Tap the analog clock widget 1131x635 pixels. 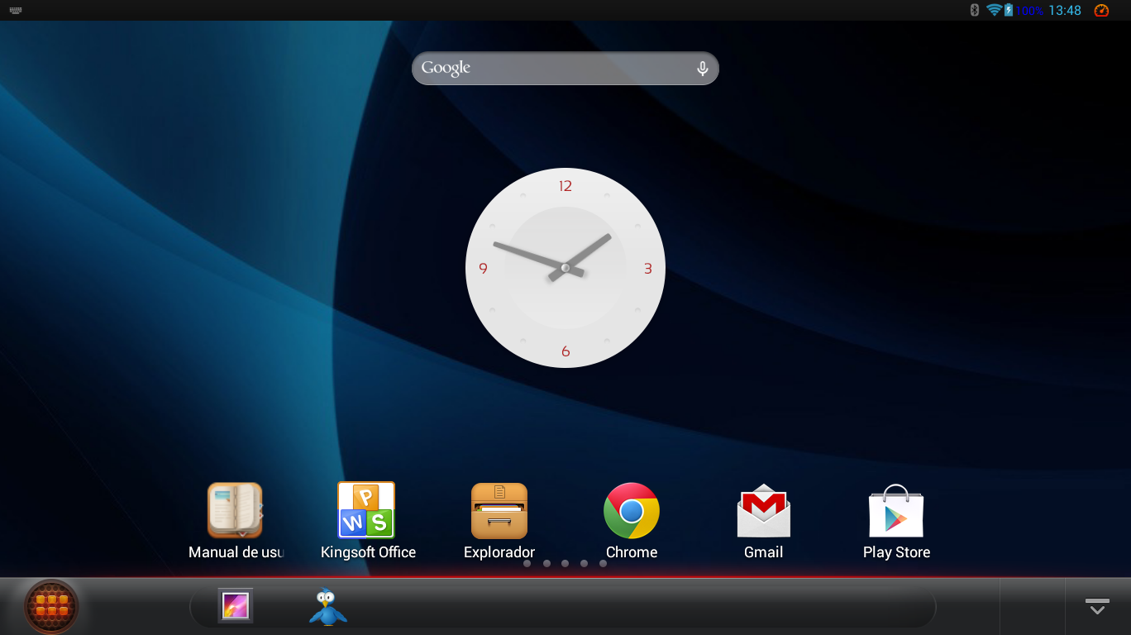(565, 268)
